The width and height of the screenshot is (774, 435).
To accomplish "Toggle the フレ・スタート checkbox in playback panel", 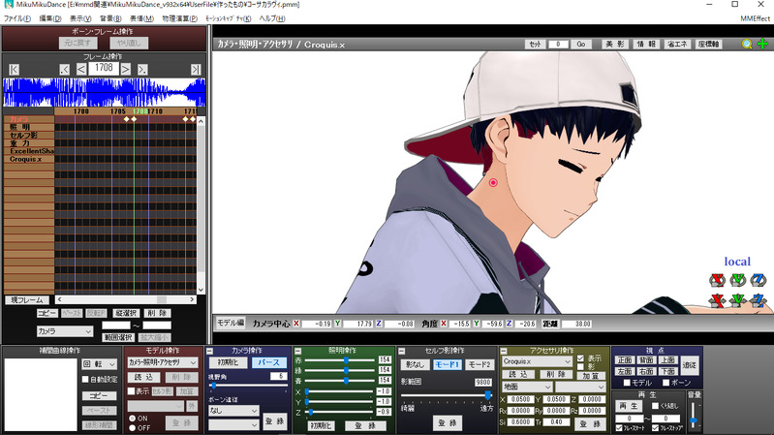I will pos(619,428).
